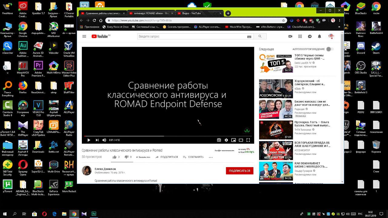The width and height of the screenshot is (388, 218).
Task: Open the Windows Start menu
Action: pos(5,214)
